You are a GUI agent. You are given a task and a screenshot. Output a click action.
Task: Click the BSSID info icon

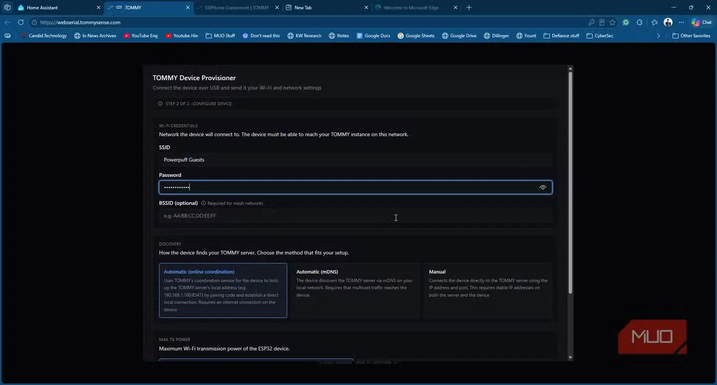coord(203,203)
